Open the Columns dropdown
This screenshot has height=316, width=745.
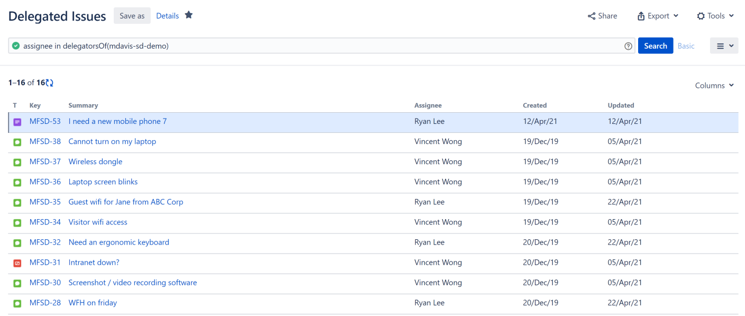click(714, 85)
